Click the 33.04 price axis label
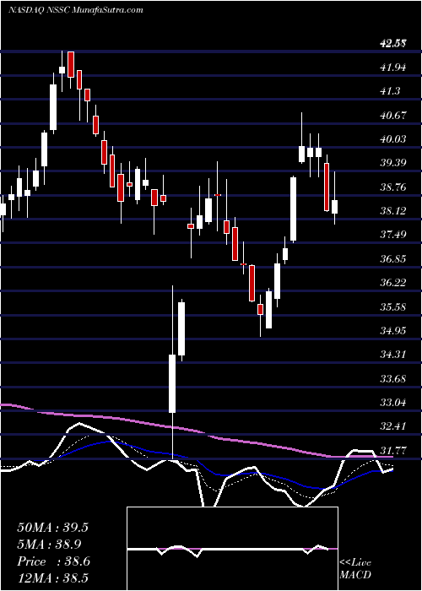422x591 pixels. tap(393, 403)
